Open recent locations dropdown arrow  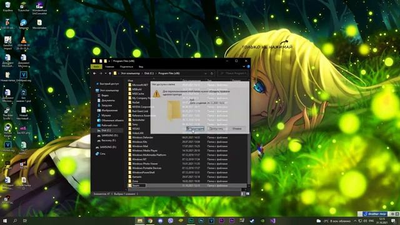[x=106, y=74]
